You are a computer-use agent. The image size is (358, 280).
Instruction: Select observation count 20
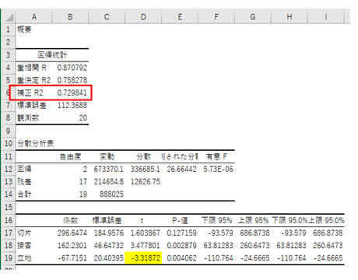point(83,118)
